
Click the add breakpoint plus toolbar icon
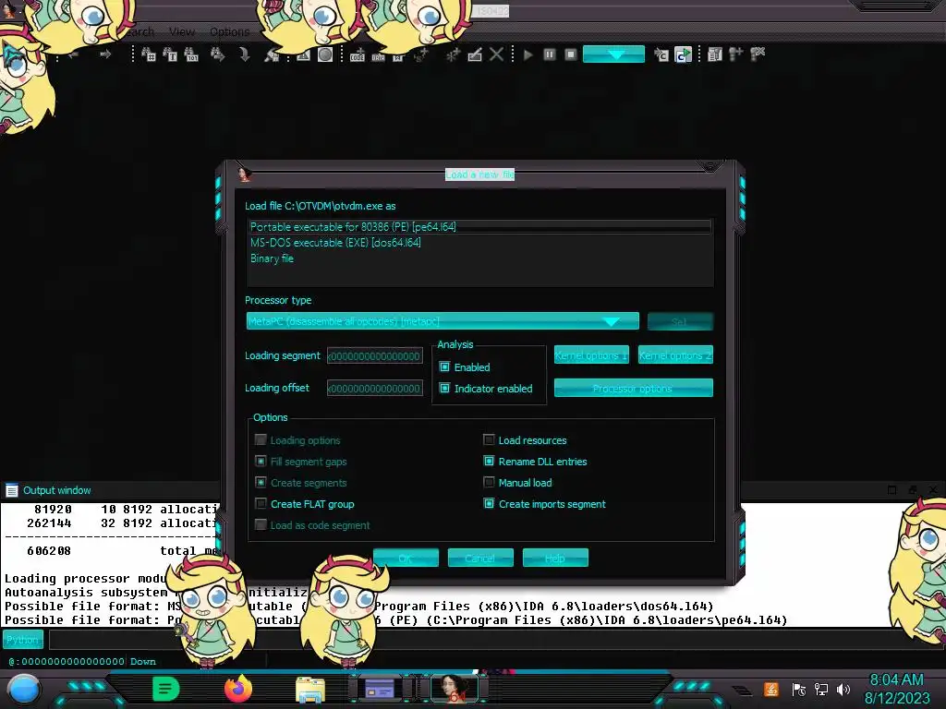[736, 54]
